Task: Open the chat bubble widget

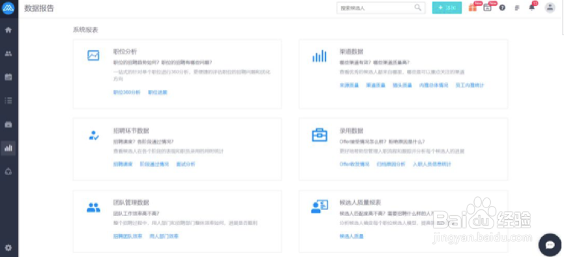Action: 550,245
